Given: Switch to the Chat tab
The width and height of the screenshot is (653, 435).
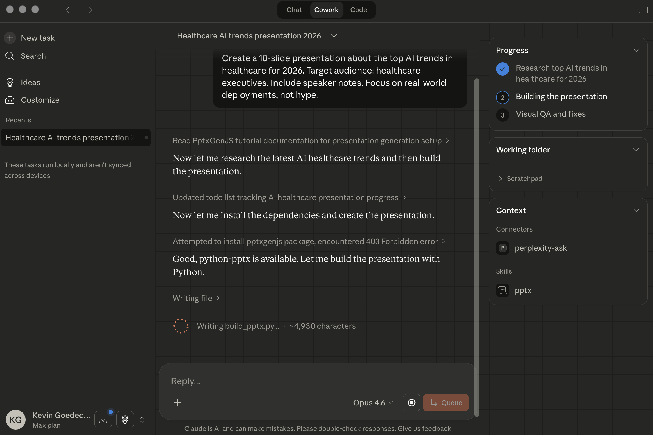Looking at the screenshot, I should coord(294,10).
